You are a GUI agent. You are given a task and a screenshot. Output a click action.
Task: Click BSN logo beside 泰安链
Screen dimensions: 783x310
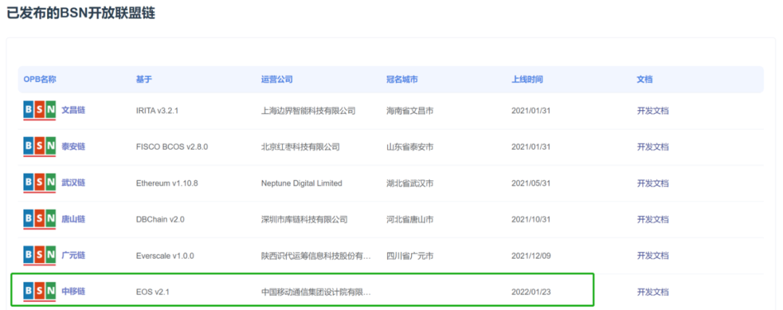[x=39, y=147]
